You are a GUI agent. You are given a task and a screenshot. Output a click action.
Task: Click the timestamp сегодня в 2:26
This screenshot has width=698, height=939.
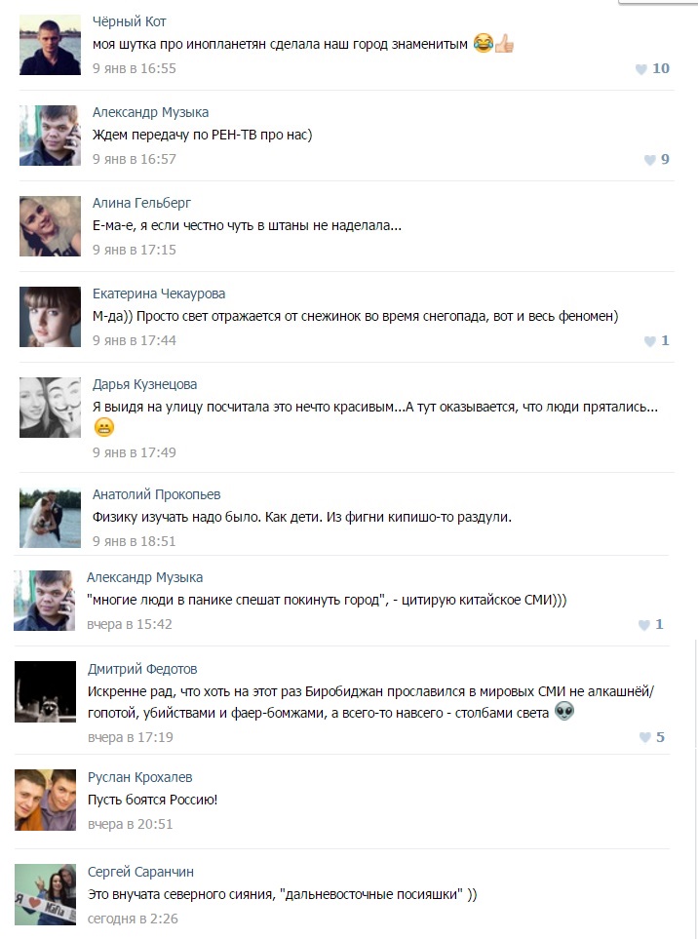pos(133,918)
